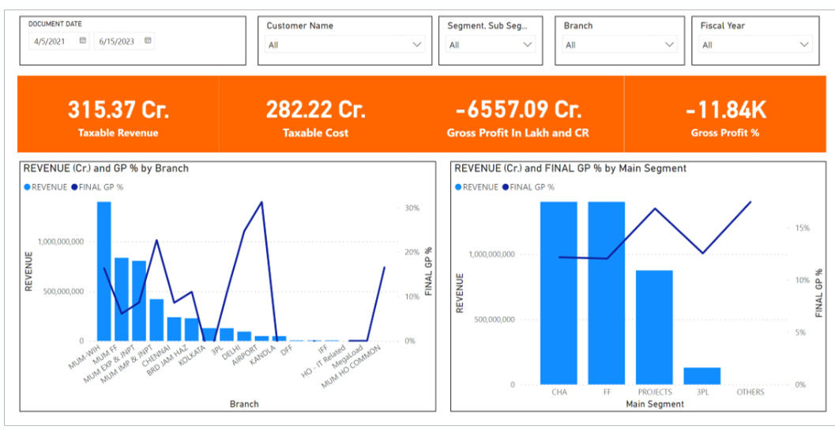The width and height of the screenshot is (835, 430).
Task: Select the Taxable Revenue 315.37 Cr. card
Action: tap(118, 115)
